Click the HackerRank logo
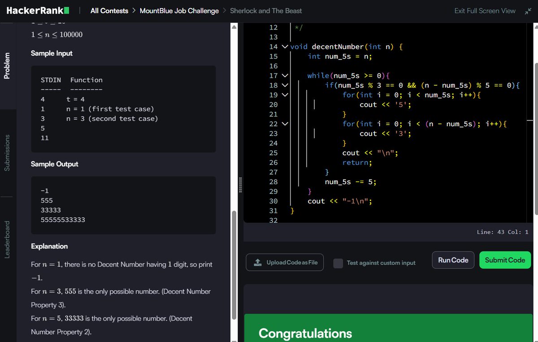This screenshot has width=538, height=342. 38,10
